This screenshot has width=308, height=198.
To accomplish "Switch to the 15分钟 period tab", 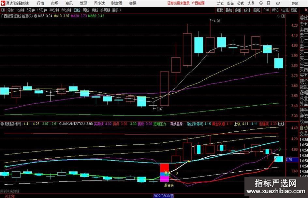I will pos(42,10).
